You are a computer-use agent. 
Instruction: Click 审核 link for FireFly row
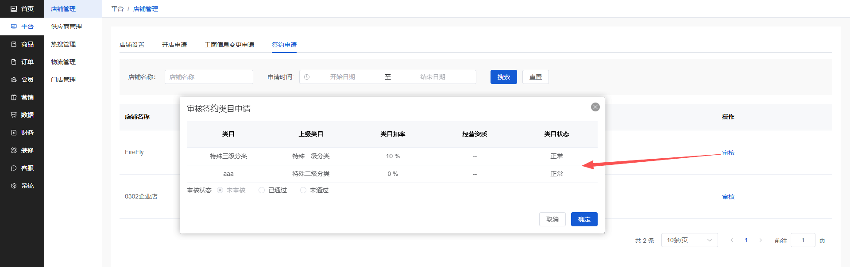tap(728, 153)
